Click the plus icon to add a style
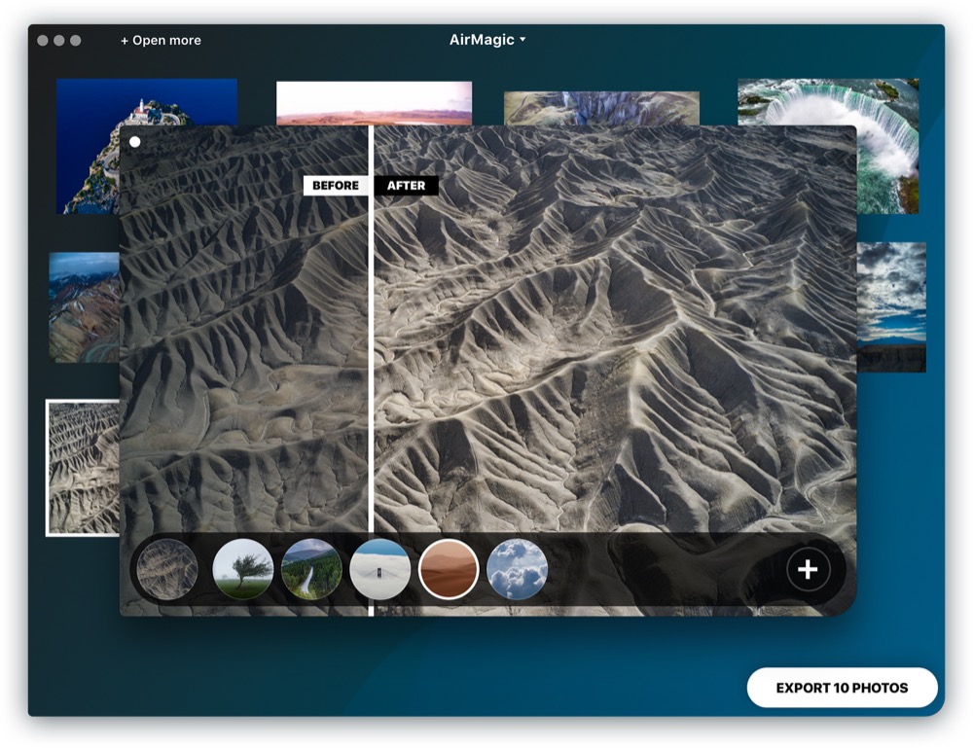973x748 pixels. coord(808,570)
